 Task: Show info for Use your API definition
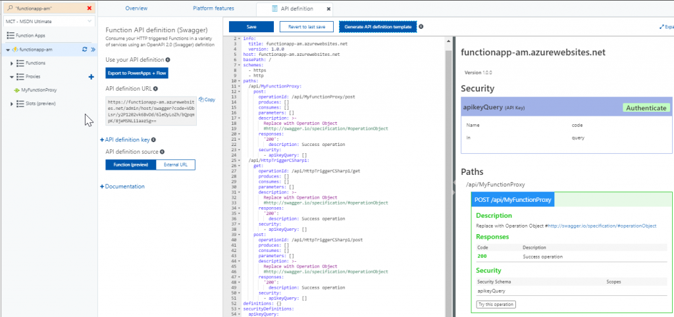(168, 60)
